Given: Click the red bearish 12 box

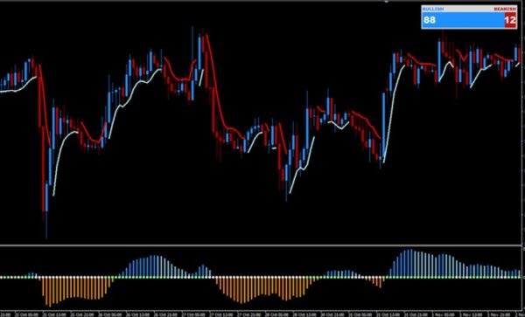Looking at the screenshot, I should (x=510, y=20).
